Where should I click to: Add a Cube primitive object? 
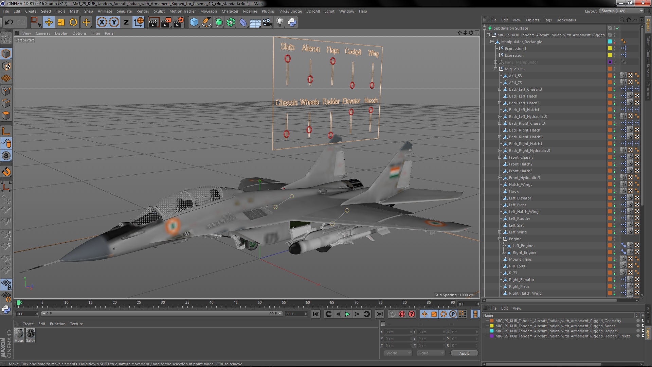pyautogui.click(x=194, y=22)
